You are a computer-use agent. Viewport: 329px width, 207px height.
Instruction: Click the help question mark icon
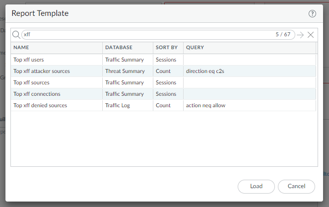[x=312, y=14]
